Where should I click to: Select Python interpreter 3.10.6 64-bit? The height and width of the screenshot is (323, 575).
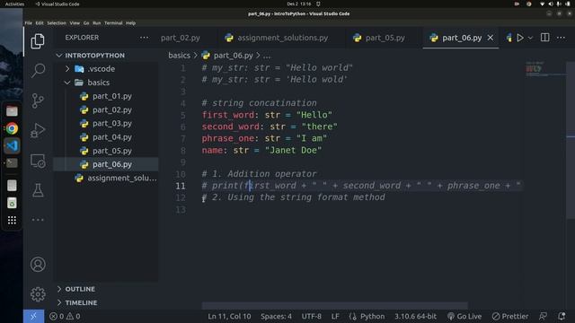click(x=415, y=317)
